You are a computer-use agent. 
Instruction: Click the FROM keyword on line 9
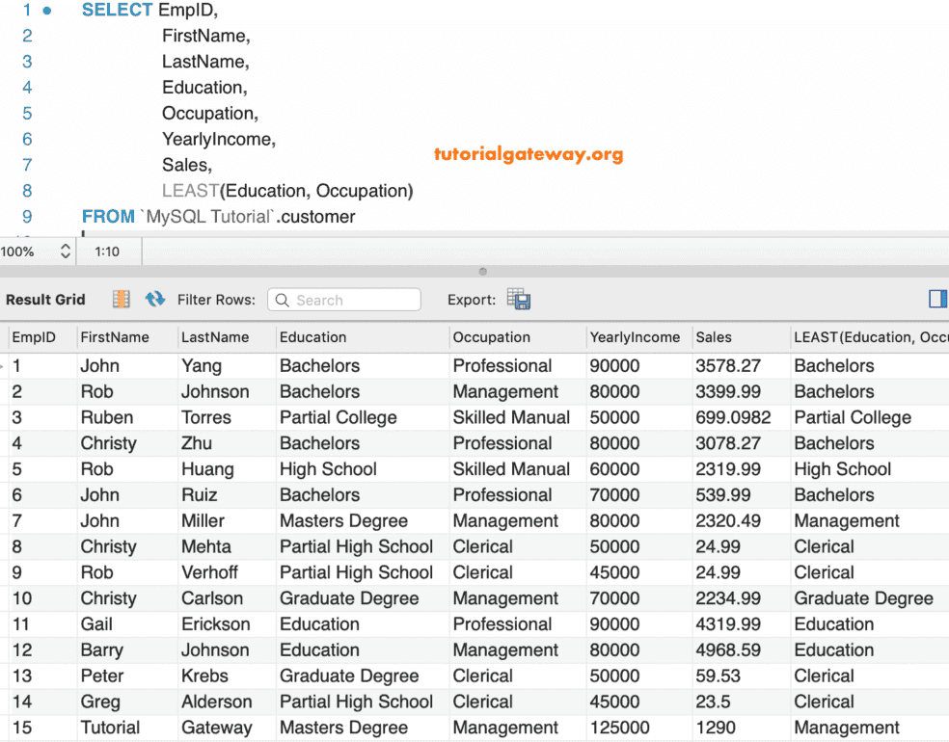108,217
